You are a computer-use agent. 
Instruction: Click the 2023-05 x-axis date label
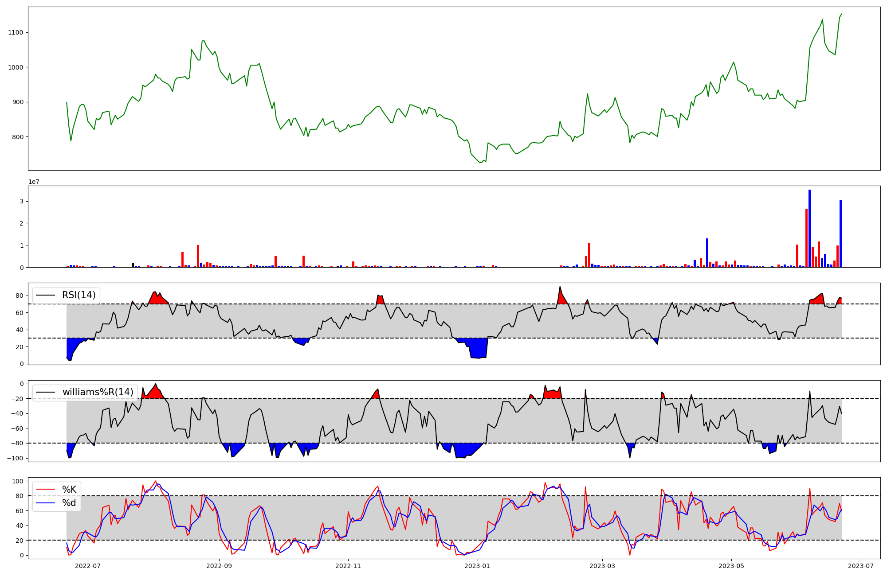coord(731,566)
